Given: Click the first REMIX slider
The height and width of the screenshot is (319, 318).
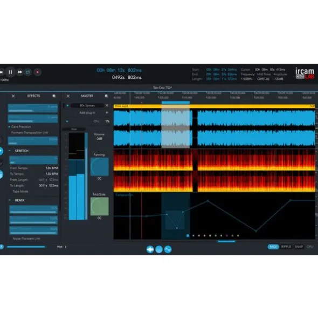Looking at the screenshot, I should point(33,209).
